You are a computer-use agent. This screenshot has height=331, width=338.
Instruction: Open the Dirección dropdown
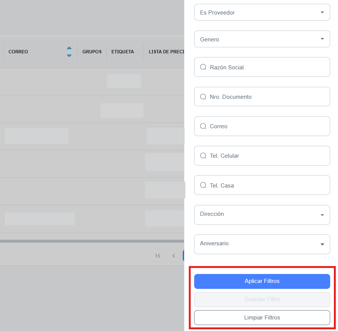(262, 215)
